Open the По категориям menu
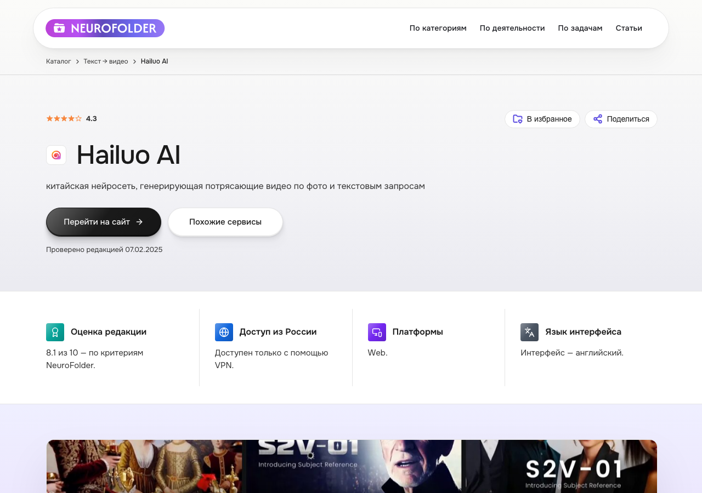 [438, 28]
